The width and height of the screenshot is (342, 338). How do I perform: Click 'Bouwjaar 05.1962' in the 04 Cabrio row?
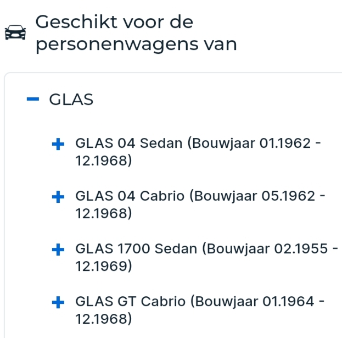pyautogui.click(x=252, y=197)
